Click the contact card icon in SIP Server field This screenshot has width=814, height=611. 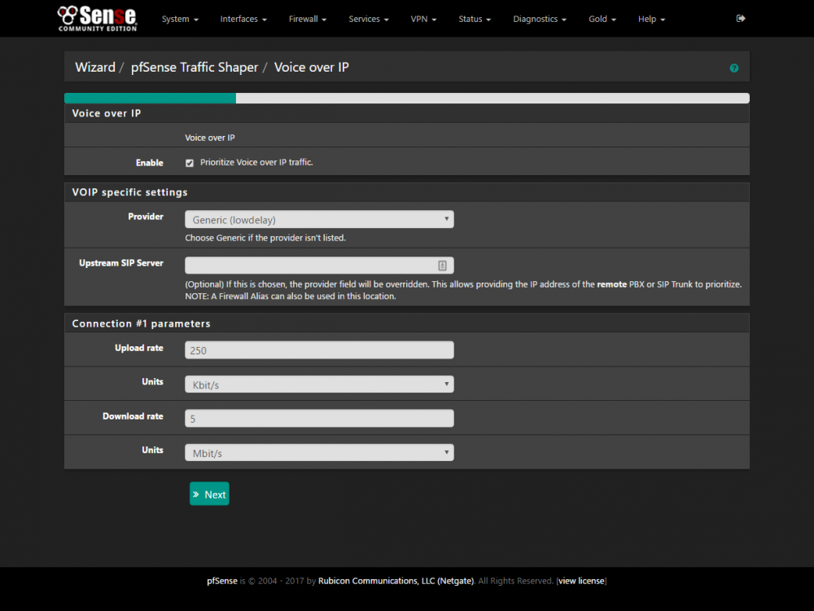[442, 266]
